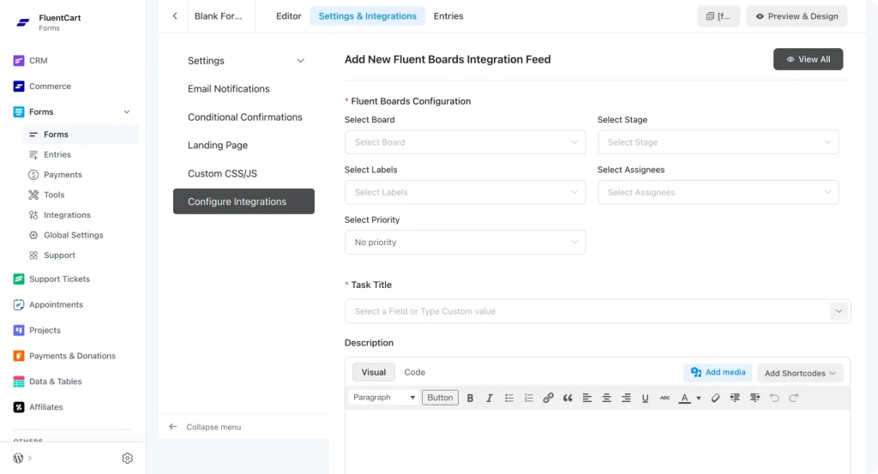Screen dimensions: 878x474
Task: Open the Commerce module icon
Action: pos(19,87)
